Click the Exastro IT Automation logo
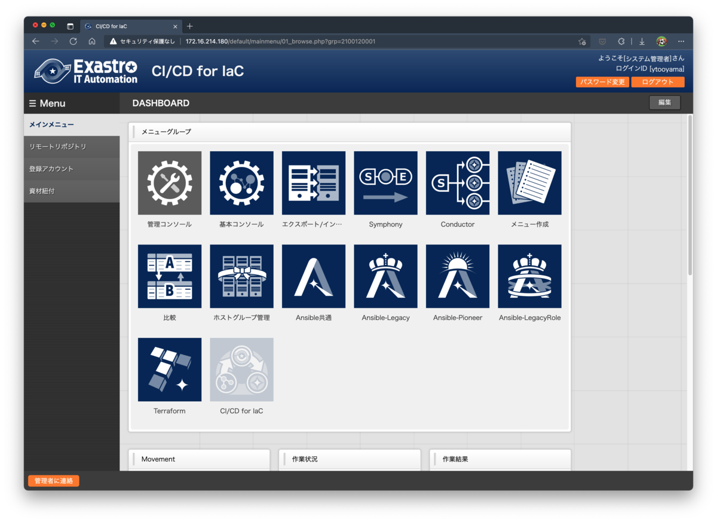Image resolution: width=717 pixels, height=522 pixels. coord(85,71)
